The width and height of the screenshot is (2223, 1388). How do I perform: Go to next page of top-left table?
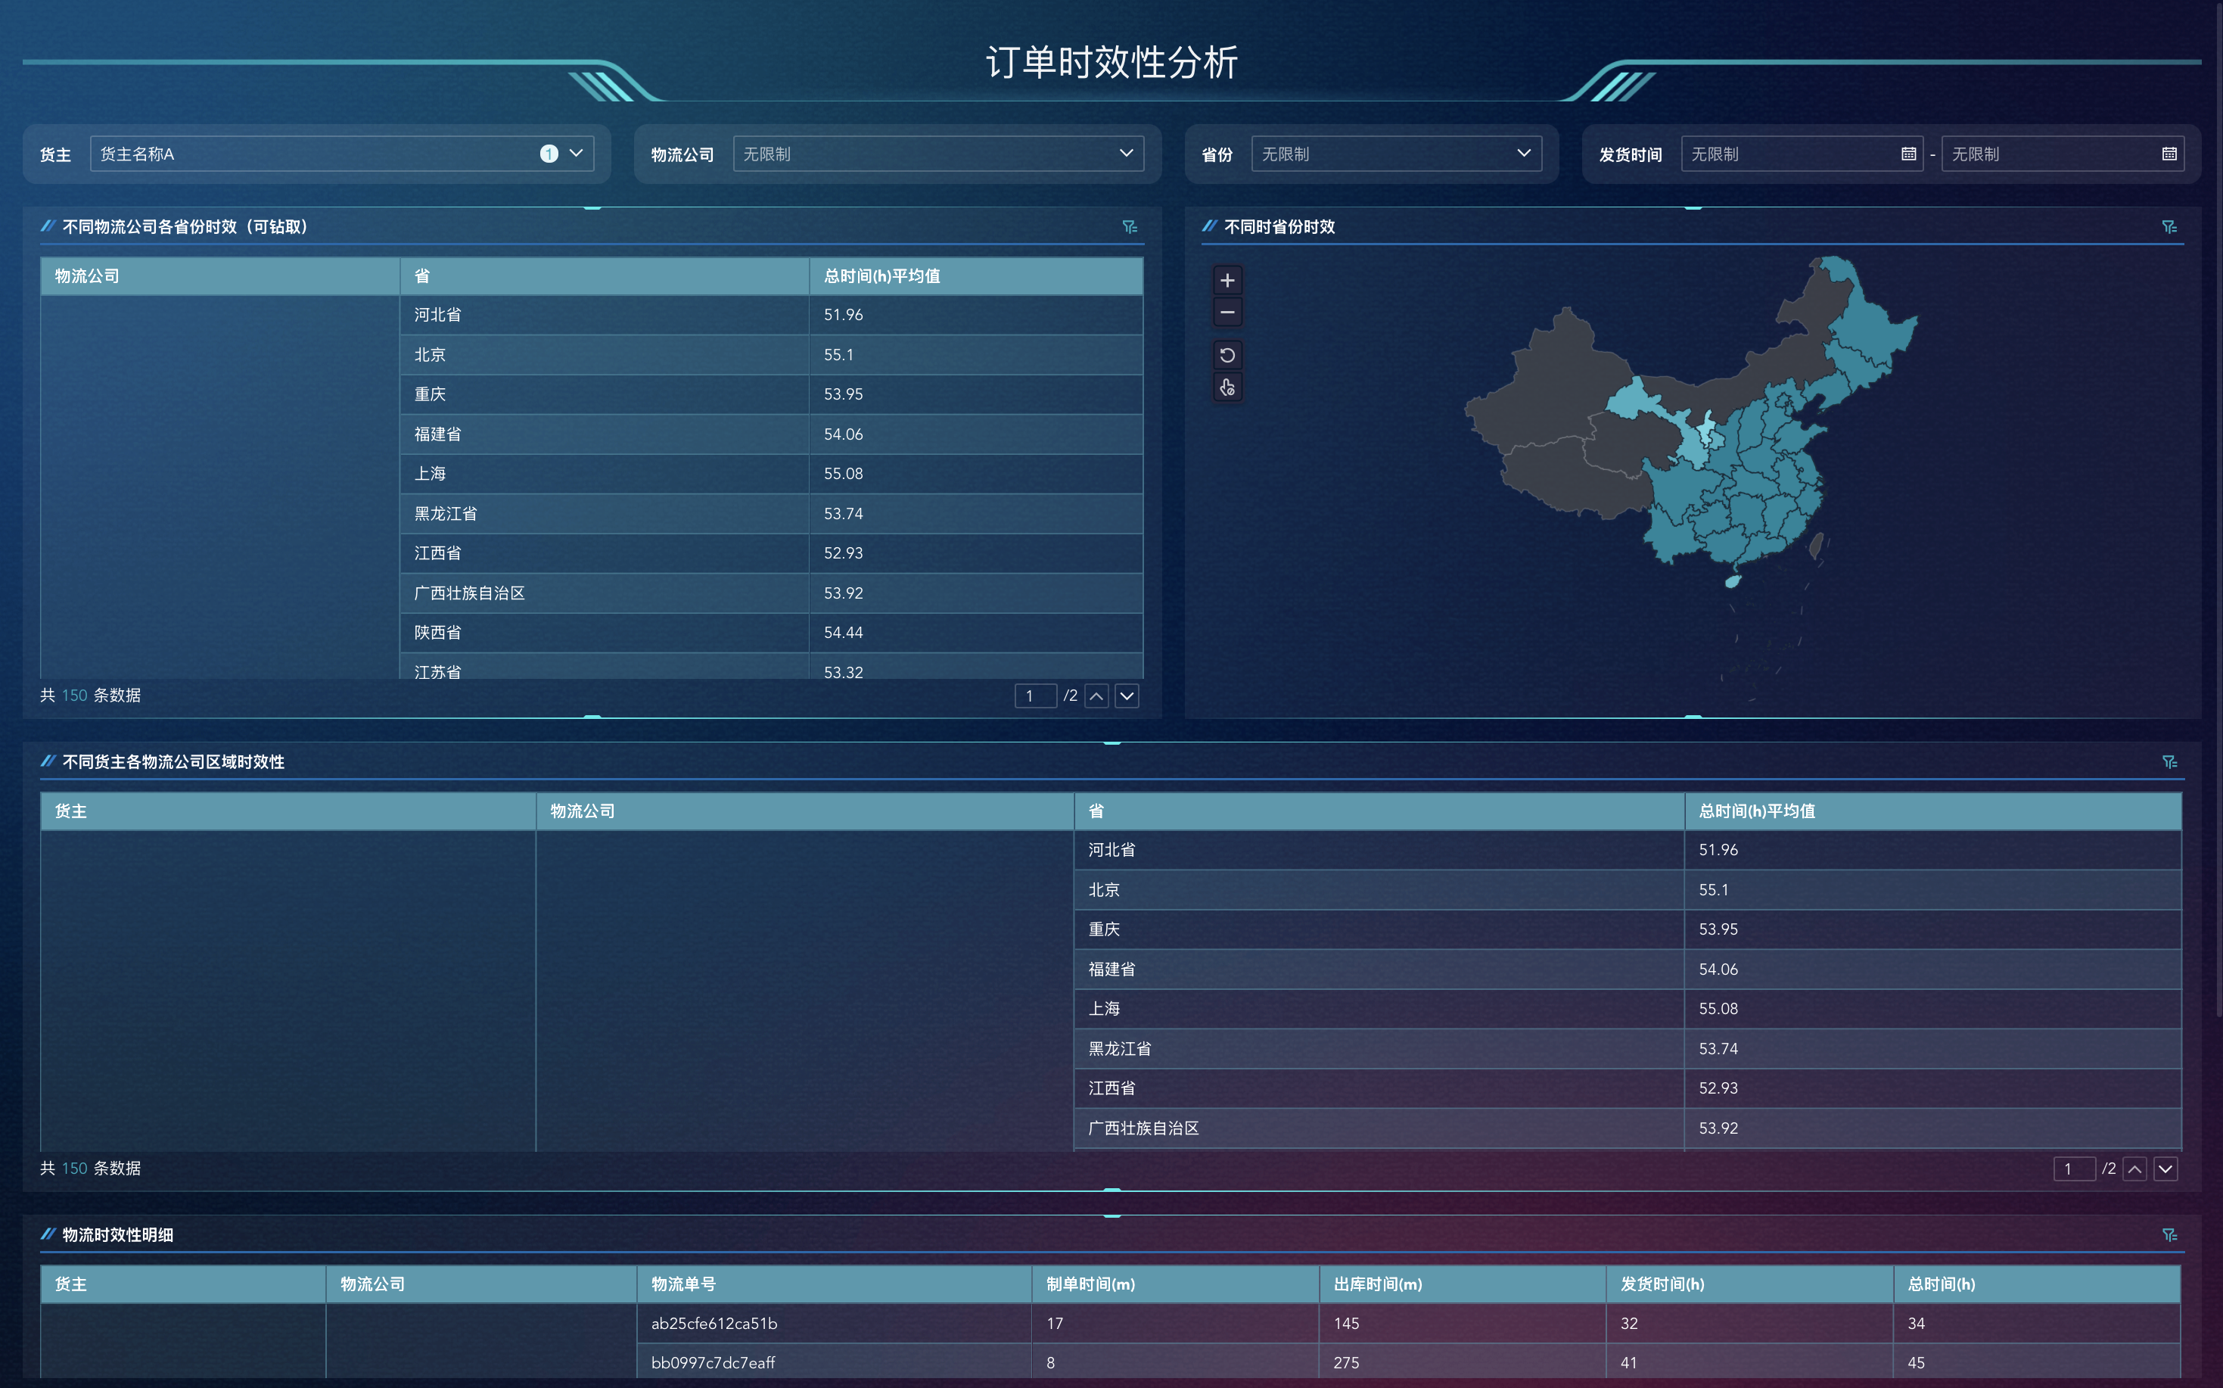click(x=1127, y=696)
